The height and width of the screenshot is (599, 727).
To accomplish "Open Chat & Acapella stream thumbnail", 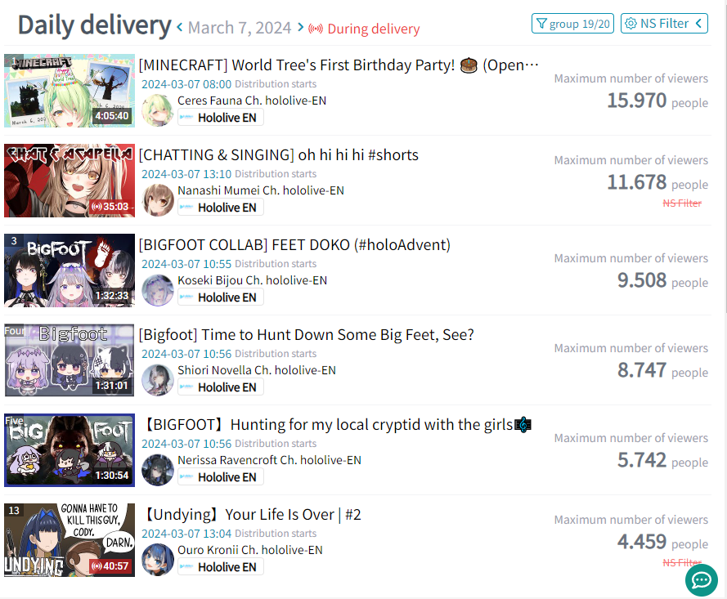I will point(70,181).
